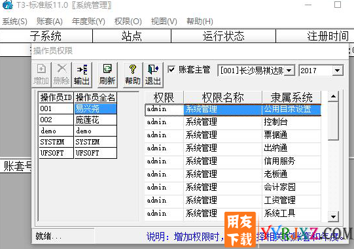Click the T3 application logo icon

[8, 5]
